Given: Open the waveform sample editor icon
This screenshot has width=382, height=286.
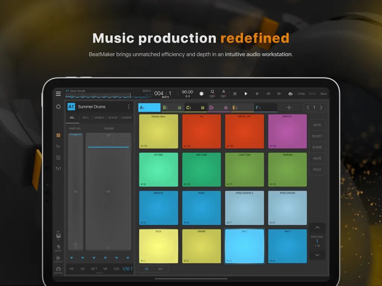Looking at the screenshot, I should point(58,146).
